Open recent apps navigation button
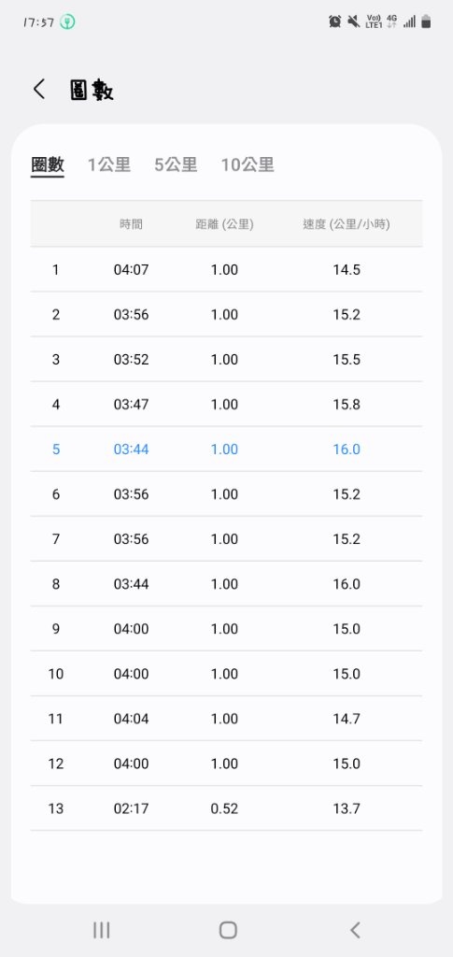This screenshot has height=957, width=453. (101, 930)
